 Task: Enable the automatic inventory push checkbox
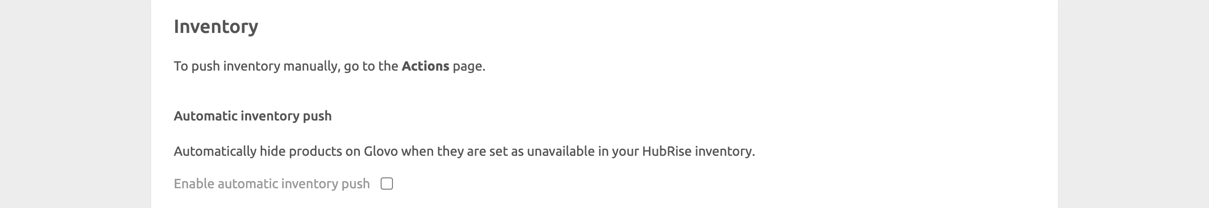[x=386, y=184]
